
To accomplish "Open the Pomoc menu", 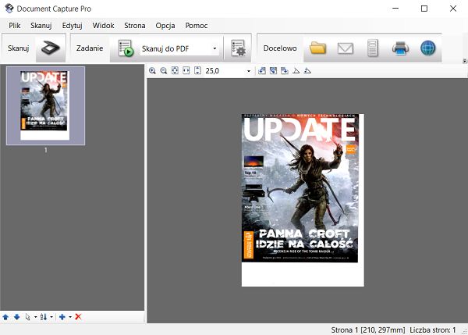I will tap(196, 26).
